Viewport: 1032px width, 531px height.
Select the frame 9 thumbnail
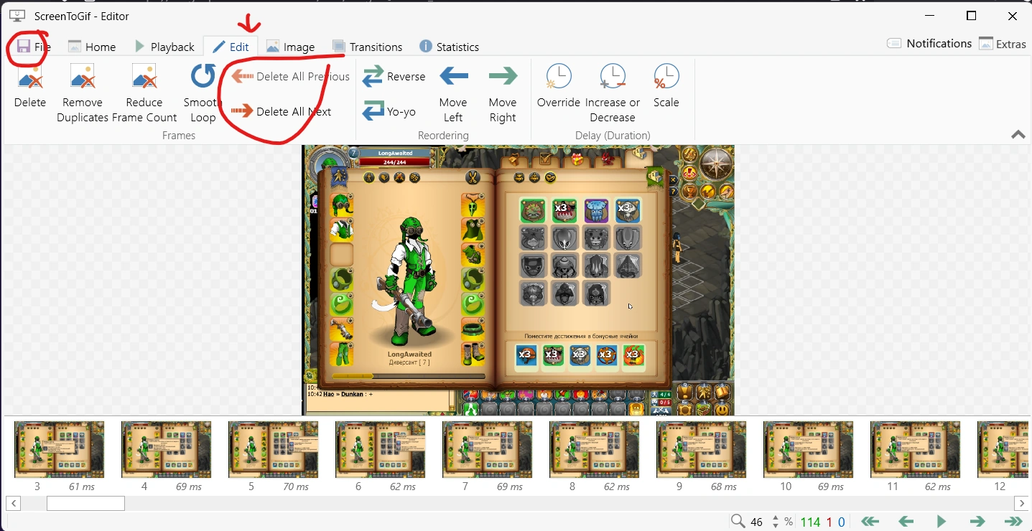(702, 449)
